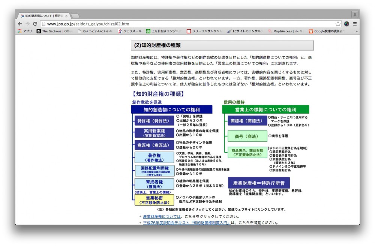375x246 pixels.
Task: Reload the current page
Action: pos(35,24)
